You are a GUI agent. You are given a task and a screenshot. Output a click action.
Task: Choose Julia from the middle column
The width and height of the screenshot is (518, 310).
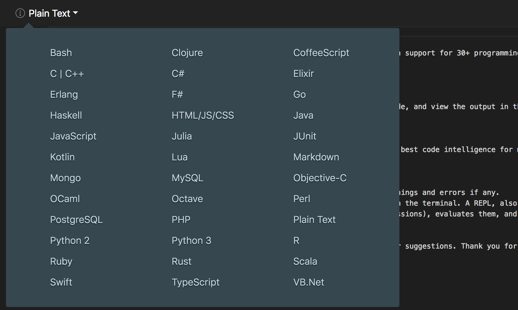[x=182, y=136]
